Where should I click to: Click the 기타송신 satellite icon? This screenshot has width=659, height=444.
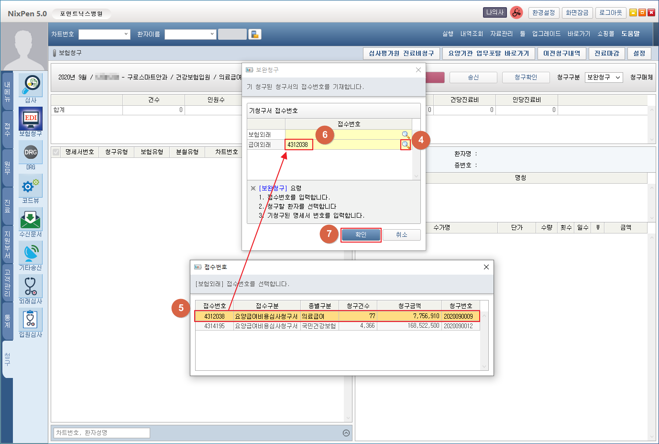(x=31, y=253)
